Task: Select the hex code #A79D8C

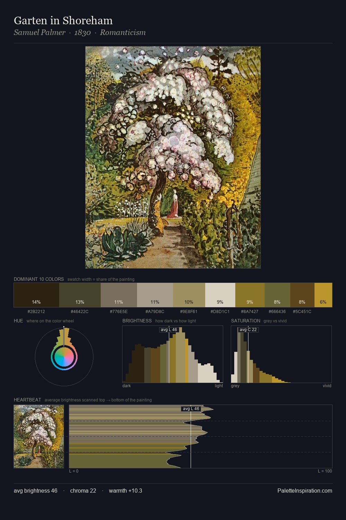Action: point(155,312)
